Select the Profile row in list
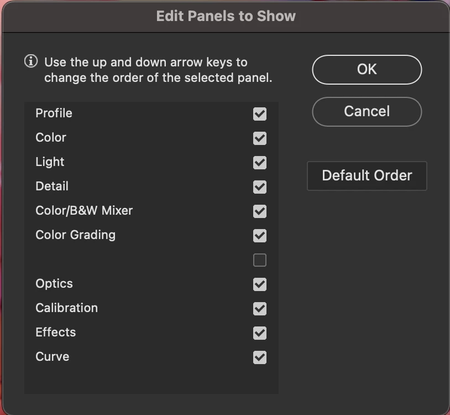This screenshot has height=415, width=450. coord(151,114)
